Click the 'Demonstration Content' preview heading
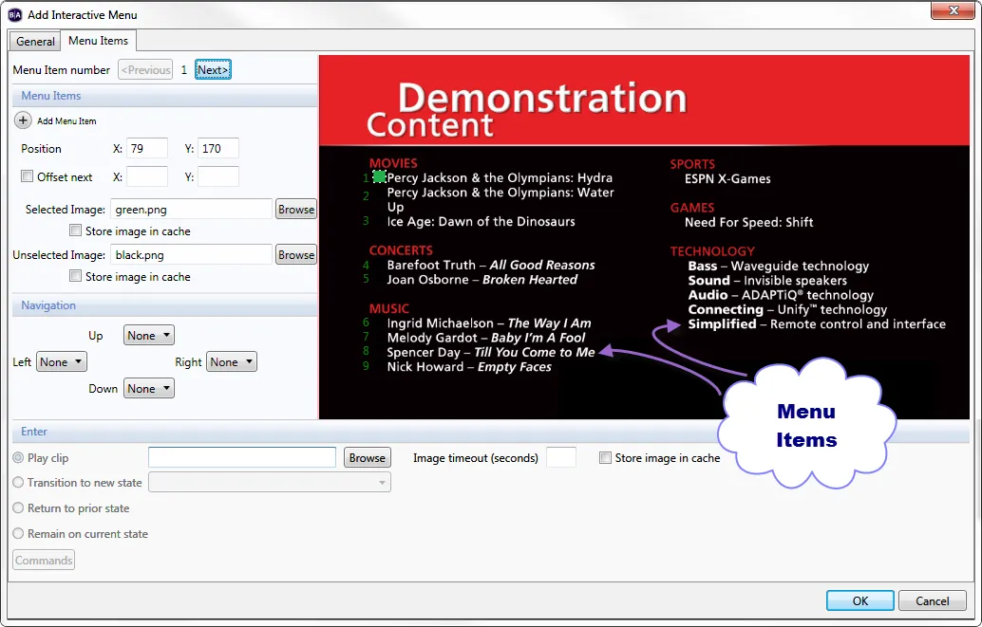Viewport: 982px width, 627px height. pyautogui.click(x=527, y=110)
